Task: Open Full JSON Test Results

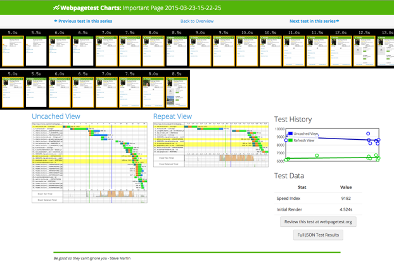Action: 318,235
